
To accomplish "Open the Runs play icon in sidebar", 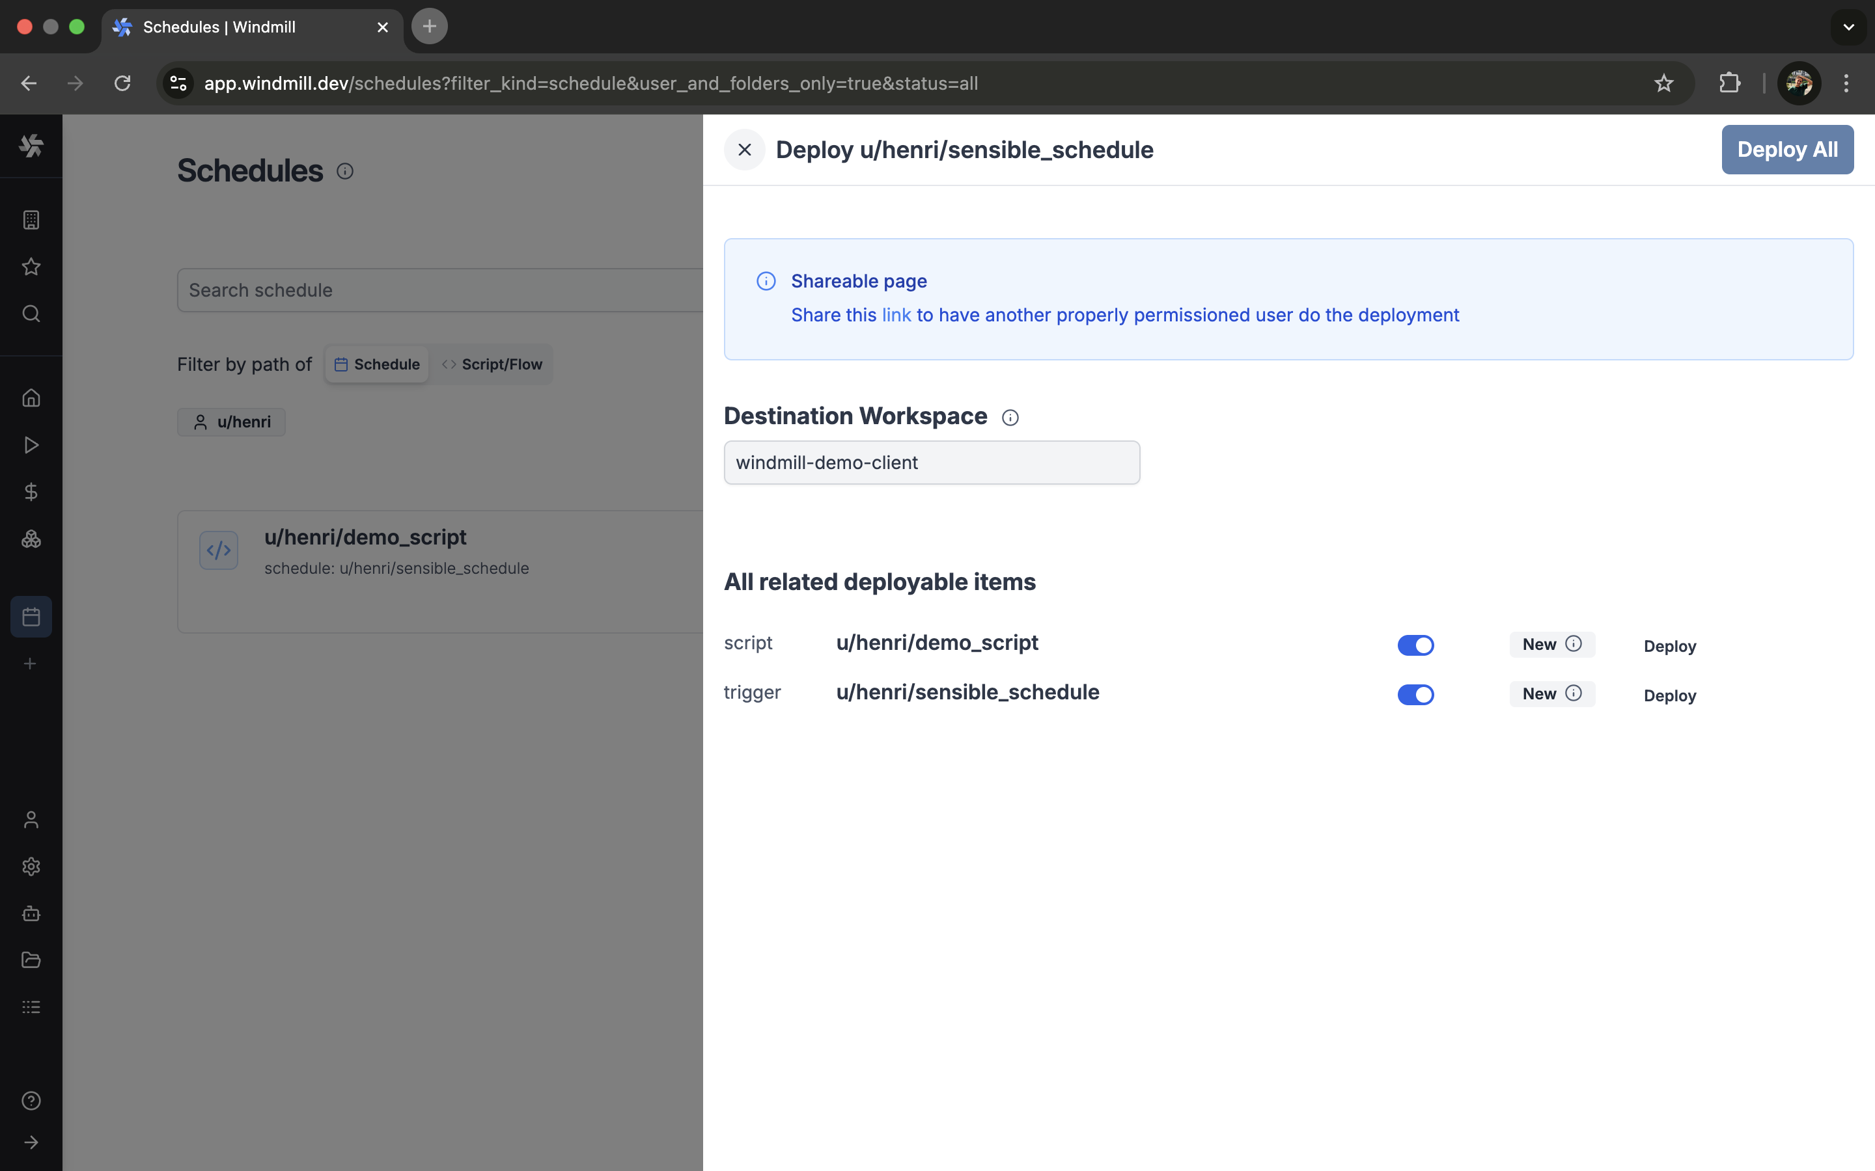I will click(31, 446).
